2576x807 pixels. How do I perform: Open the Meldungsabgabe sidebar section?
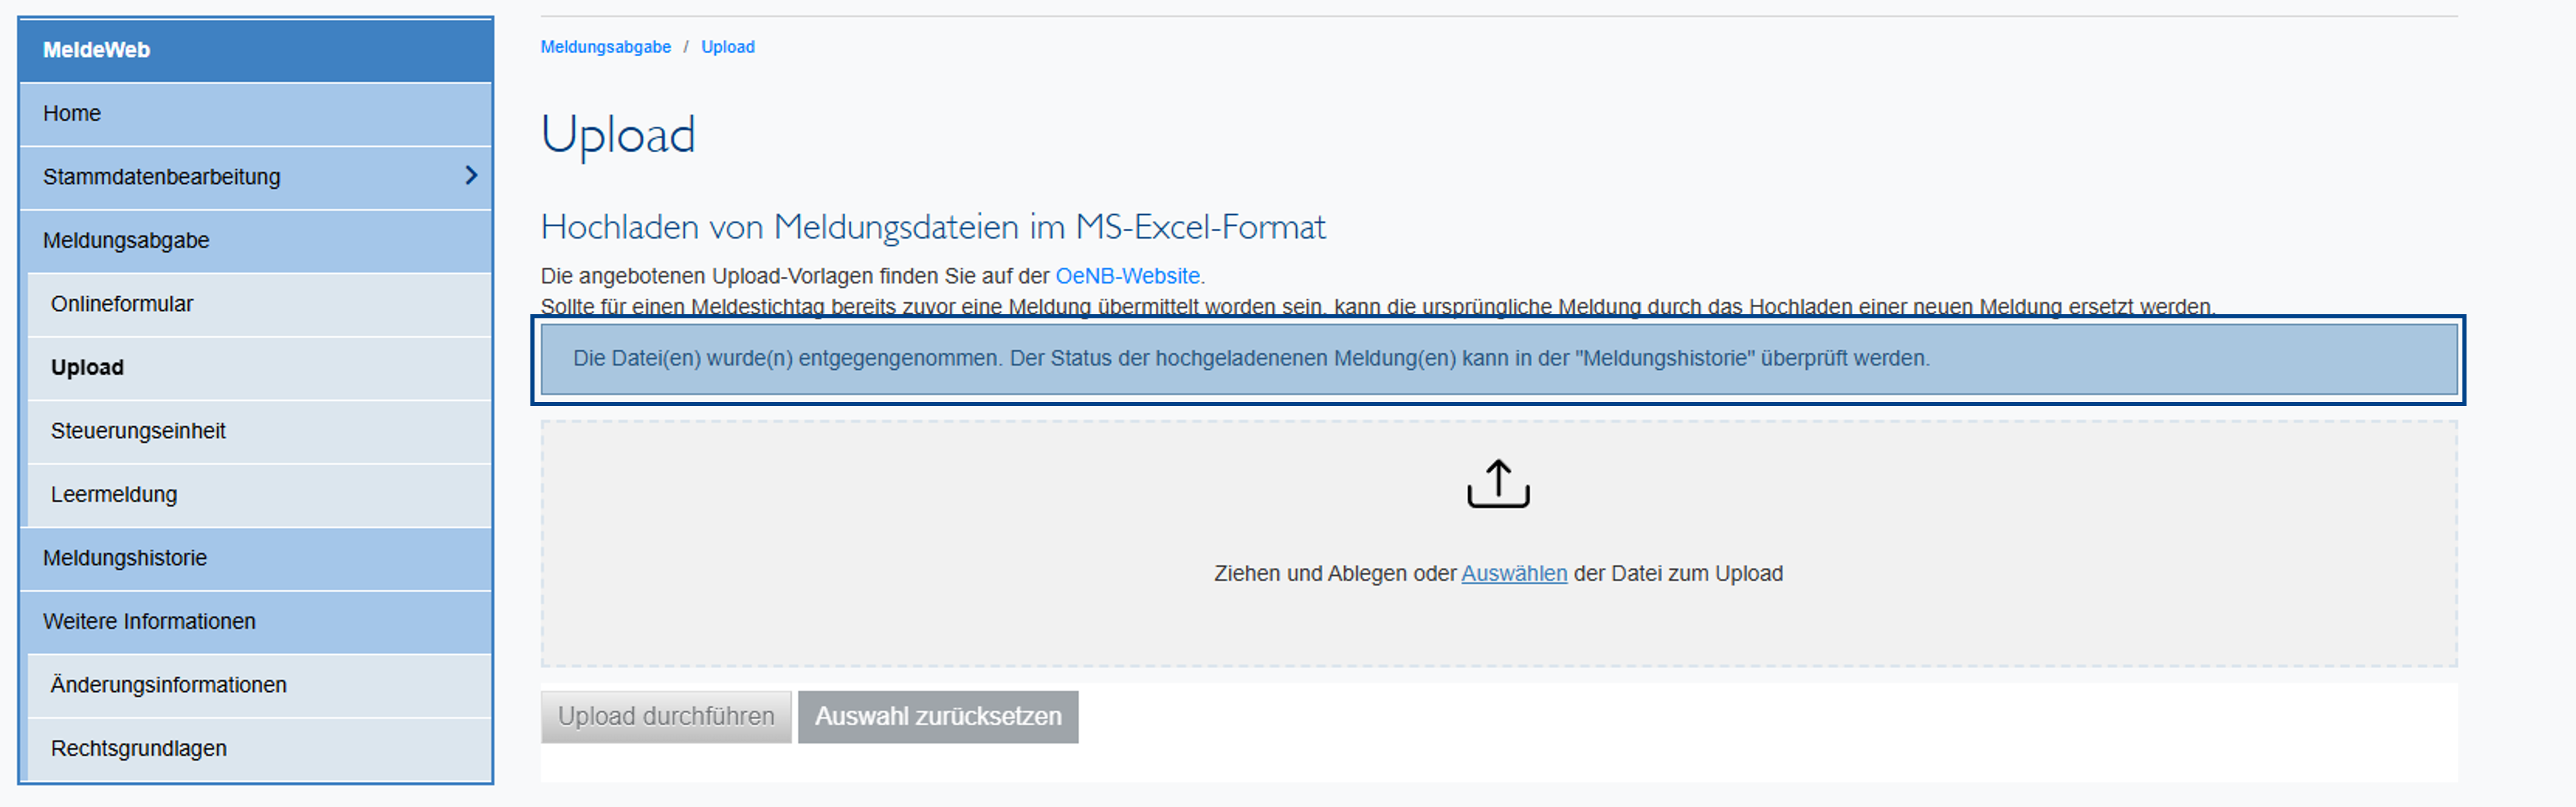(x=126, y=240)
